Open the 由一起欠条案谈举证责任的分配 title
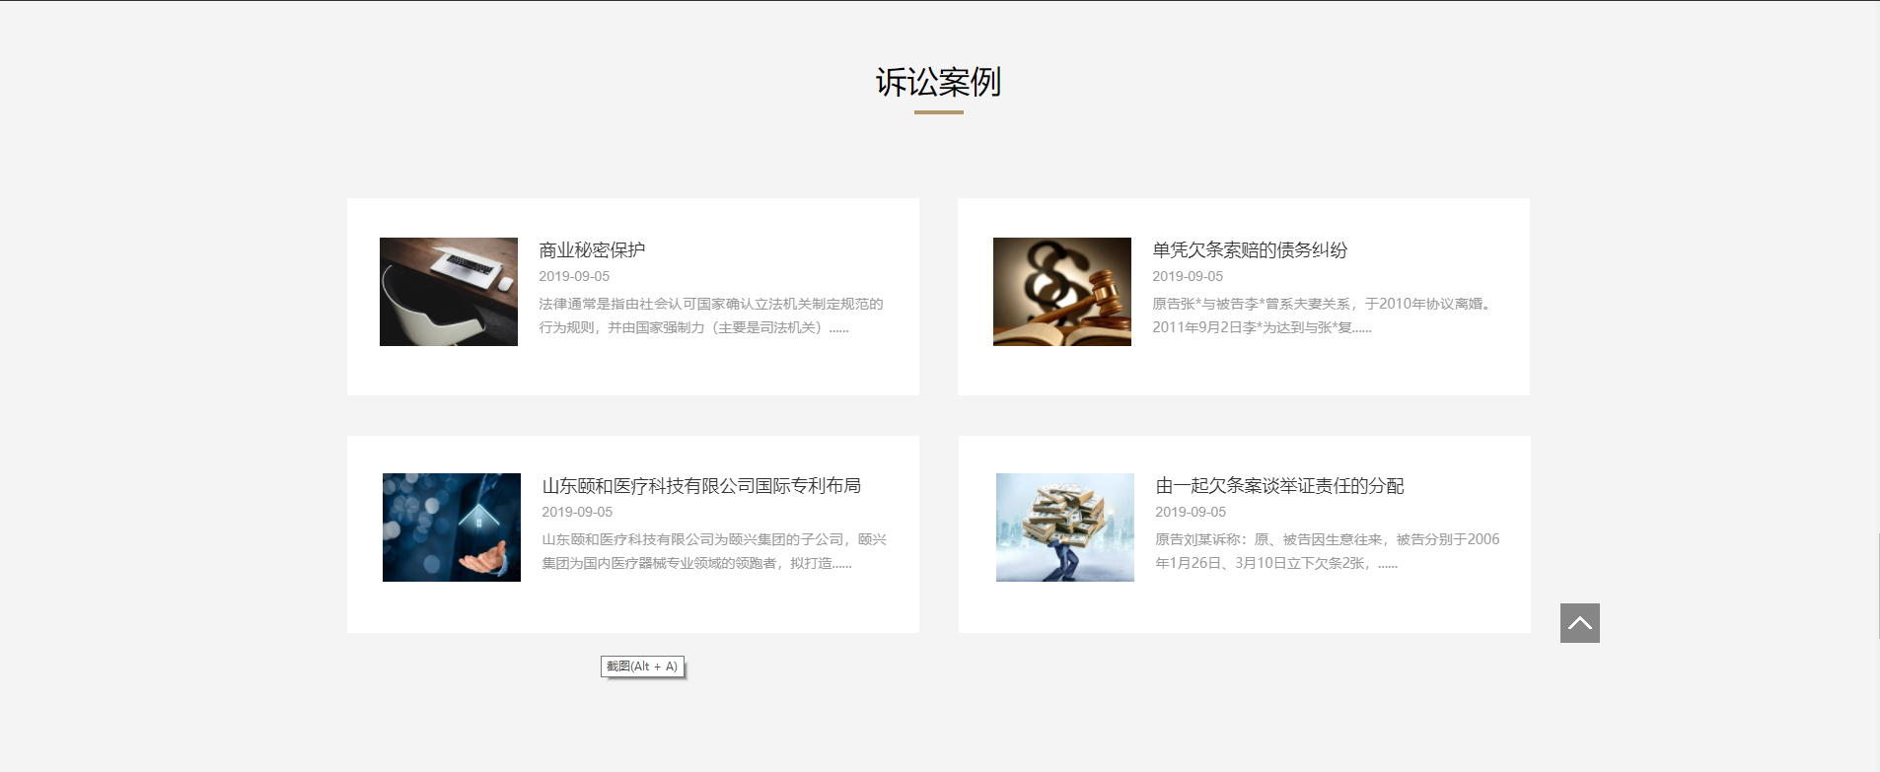Image resolution: width=1880 pixels, height=772 pixels. click(1279, 486)
